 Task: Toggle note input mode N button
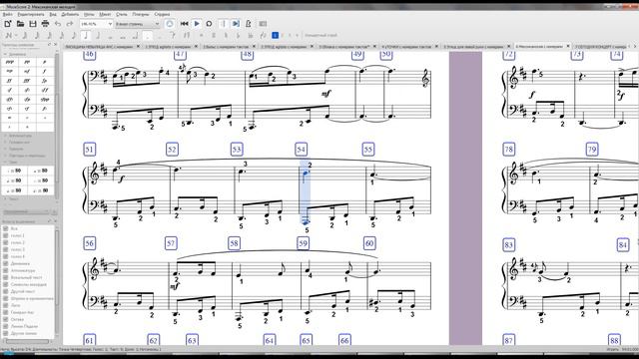(8, 36)
